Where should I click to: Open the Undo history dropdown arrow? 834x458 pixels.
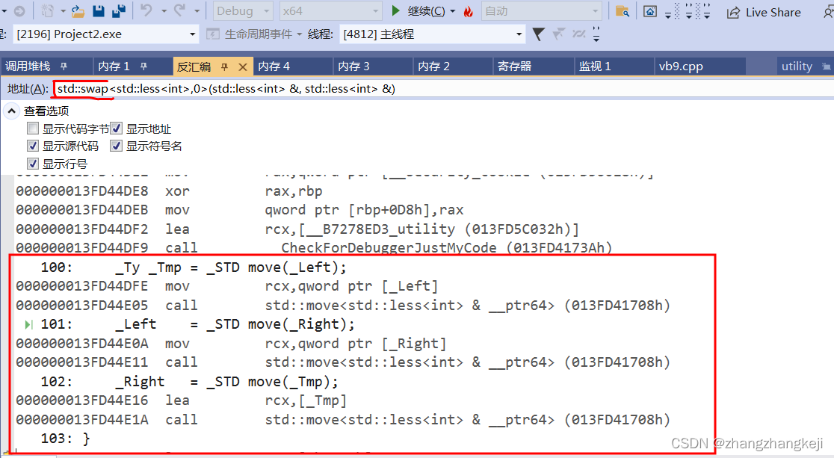click(x=164, y=11)
